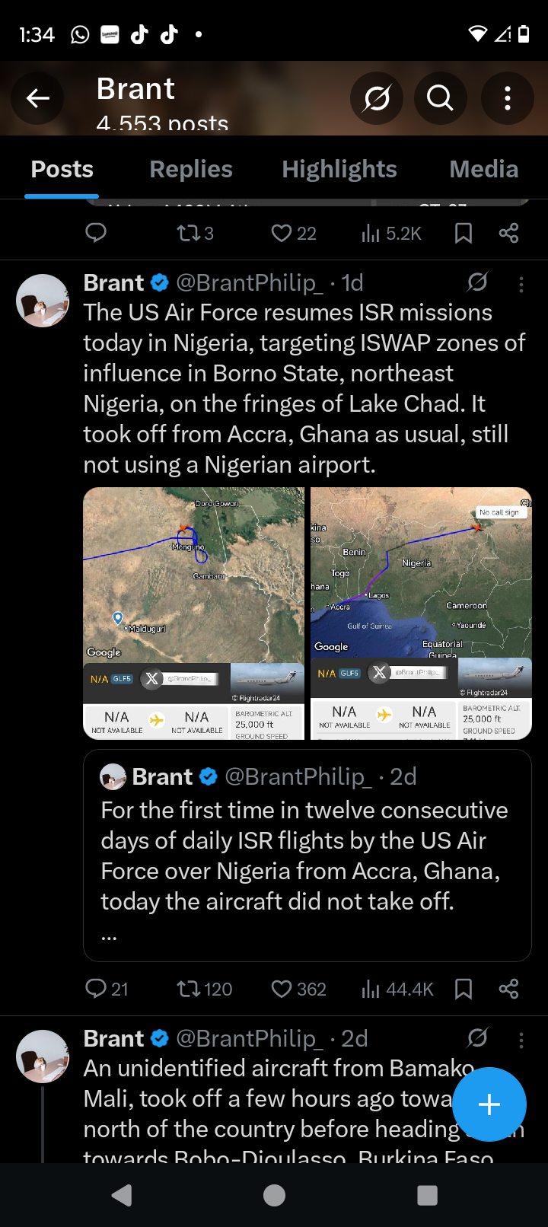This screenshot has width=548, height=1227.
Task: Open the quoted post from 2d ago
Action: click(x=307, y=855)
